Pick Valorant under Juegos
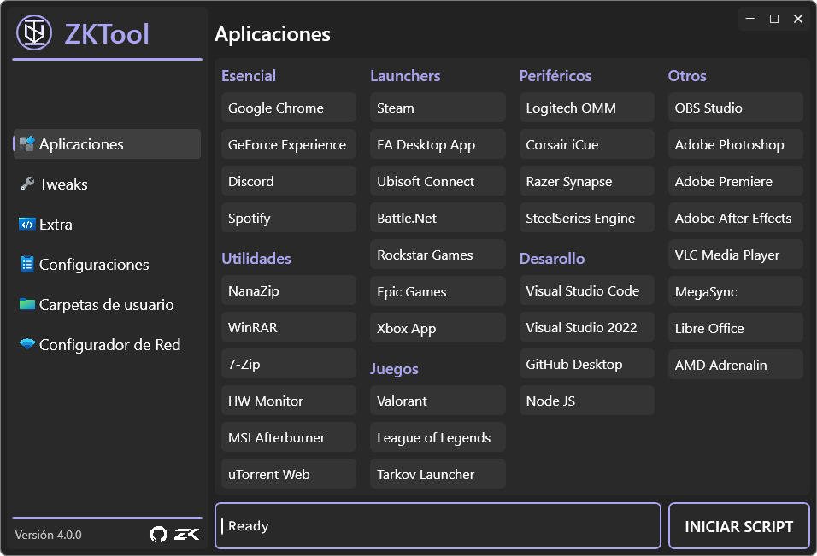 (x=438, y=401)
